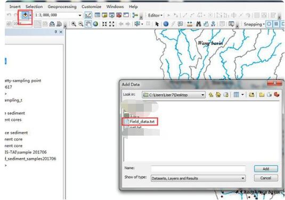Open Show of type dropdown
Screen dimensions: 285x200
[x=243, y=178]
